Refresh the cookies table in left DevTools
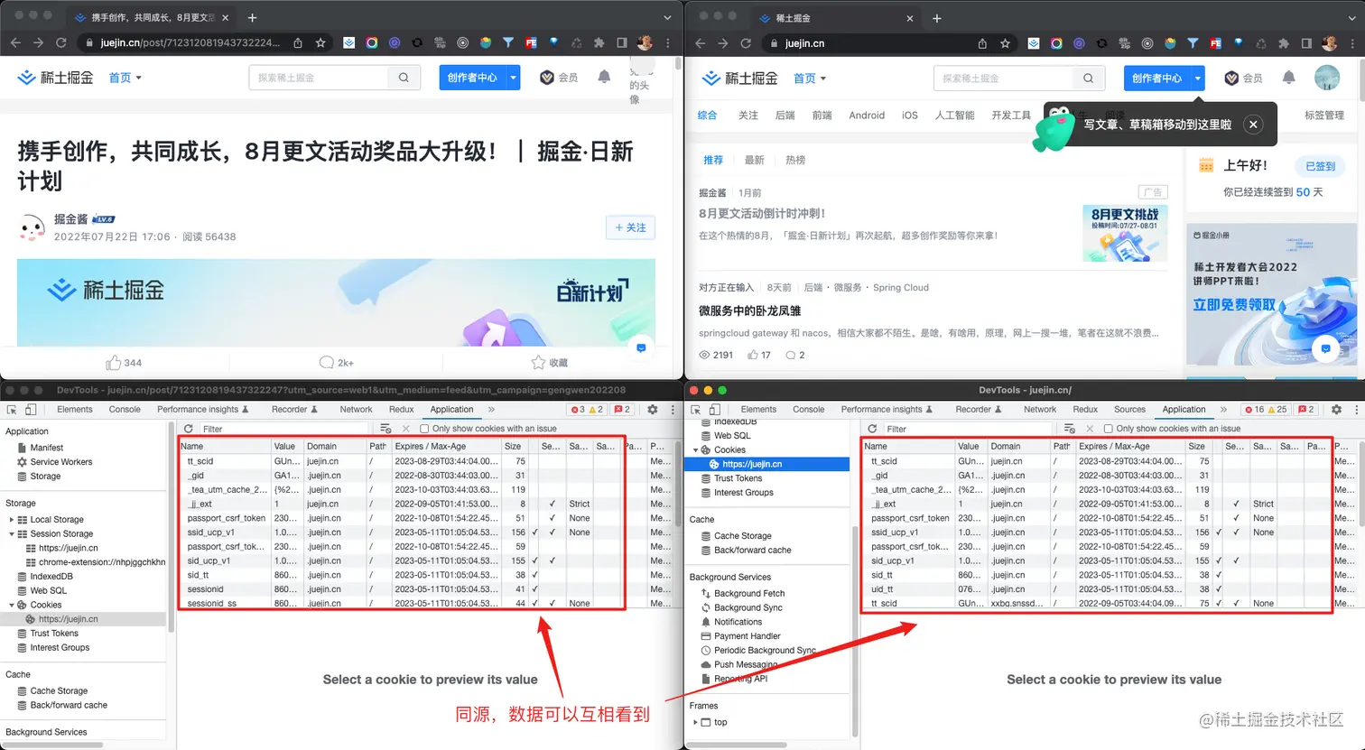Viewport: 1365px width, 750px height. (189, 429)
